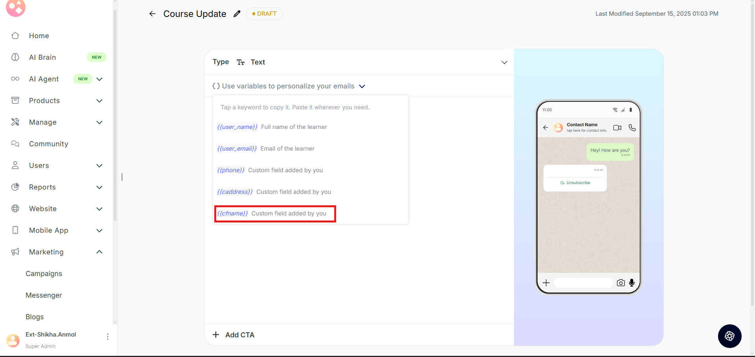755x357 pixels.
Task: Click the pencil icon to rename campaign
Action: coord(237,14)
